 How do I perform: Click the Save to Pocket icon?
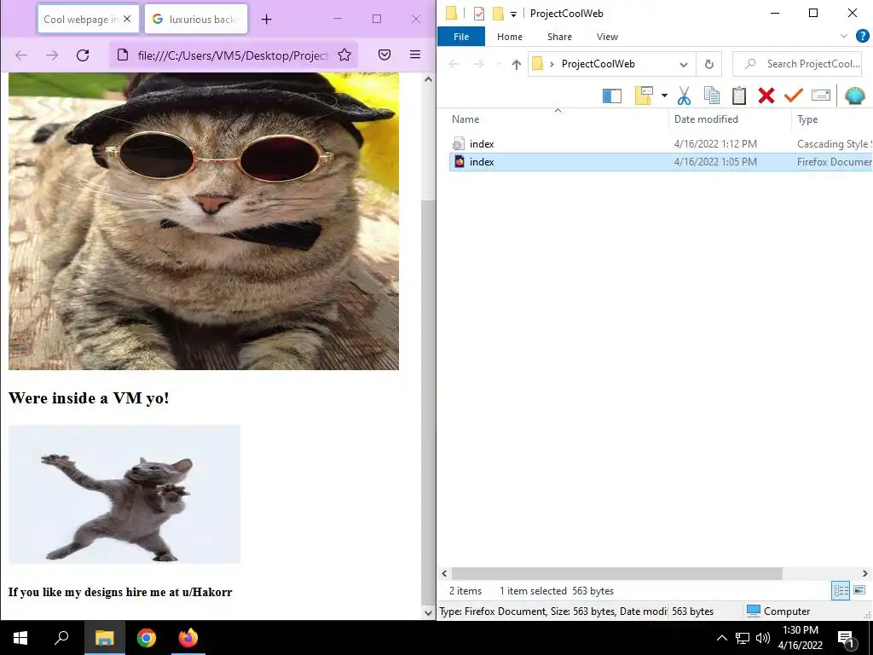pyautogui.click(x=384, y=55)
